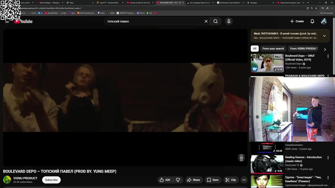
Task: Open the youtube Music bookmark
Action: coord(51,13)
